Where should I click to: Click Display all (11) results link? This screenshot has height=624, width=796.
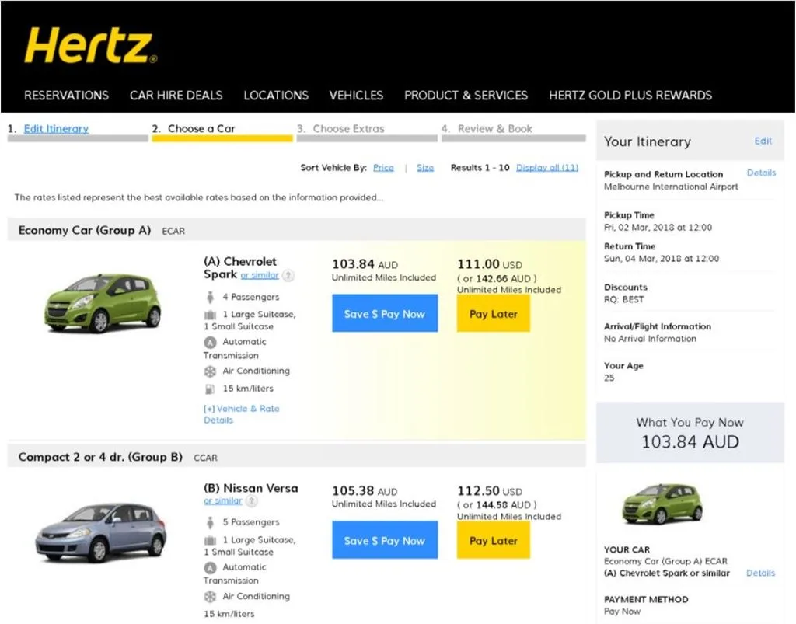tap(547, 168)
